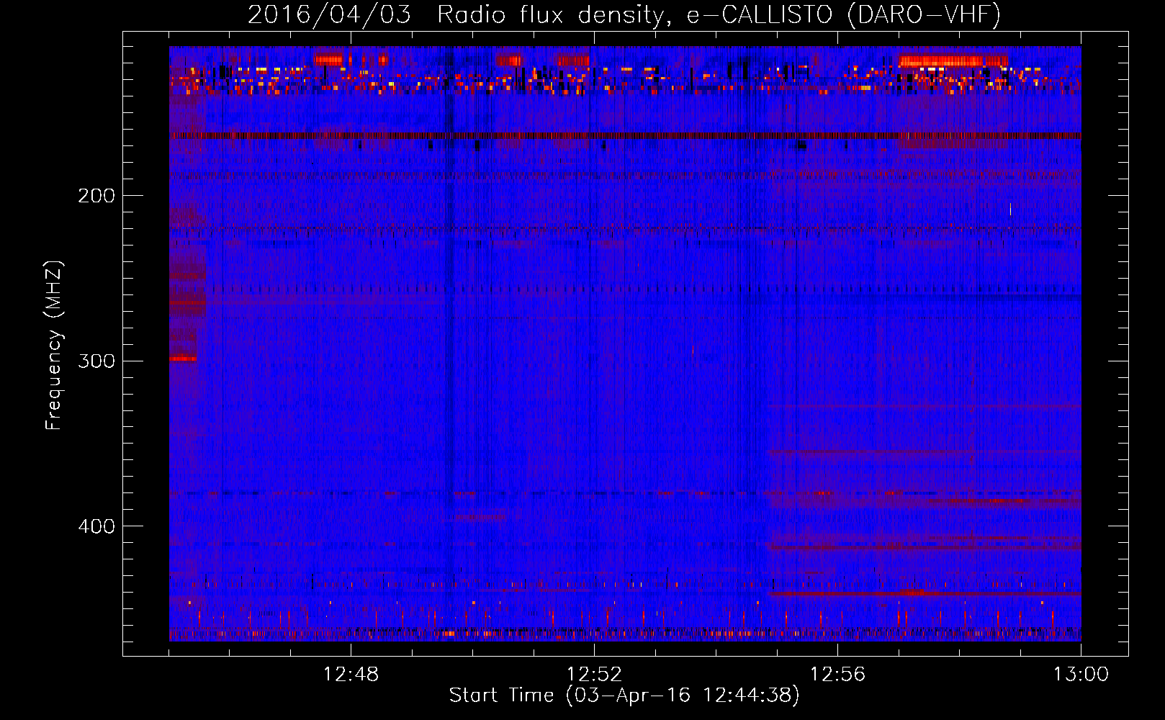Click the 300 frequency tick label
The height and width of the screenshot is (720, 1165).
(96, 361)
